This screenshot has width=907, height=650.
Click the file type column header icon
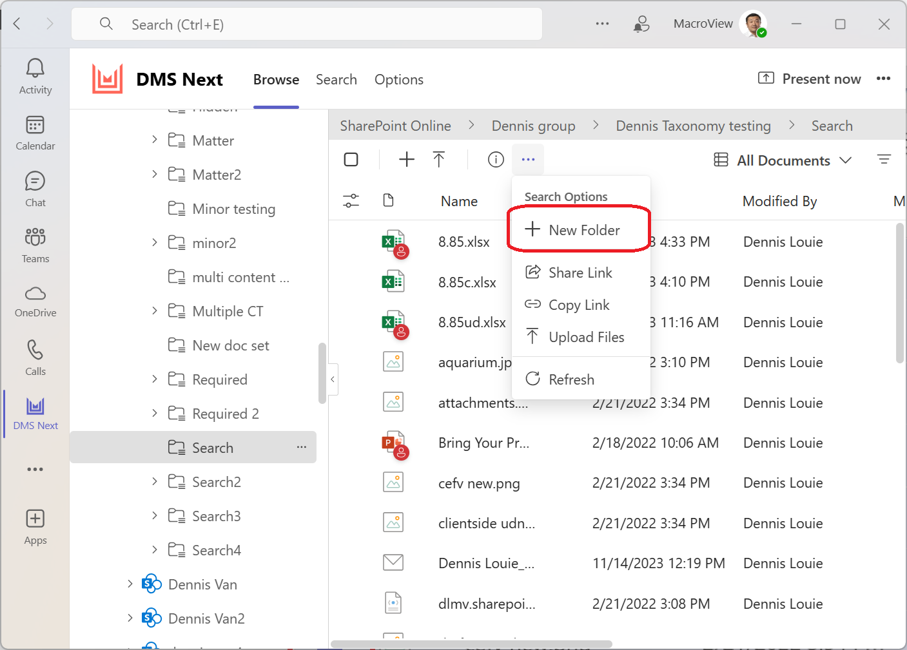pos(388,200)
